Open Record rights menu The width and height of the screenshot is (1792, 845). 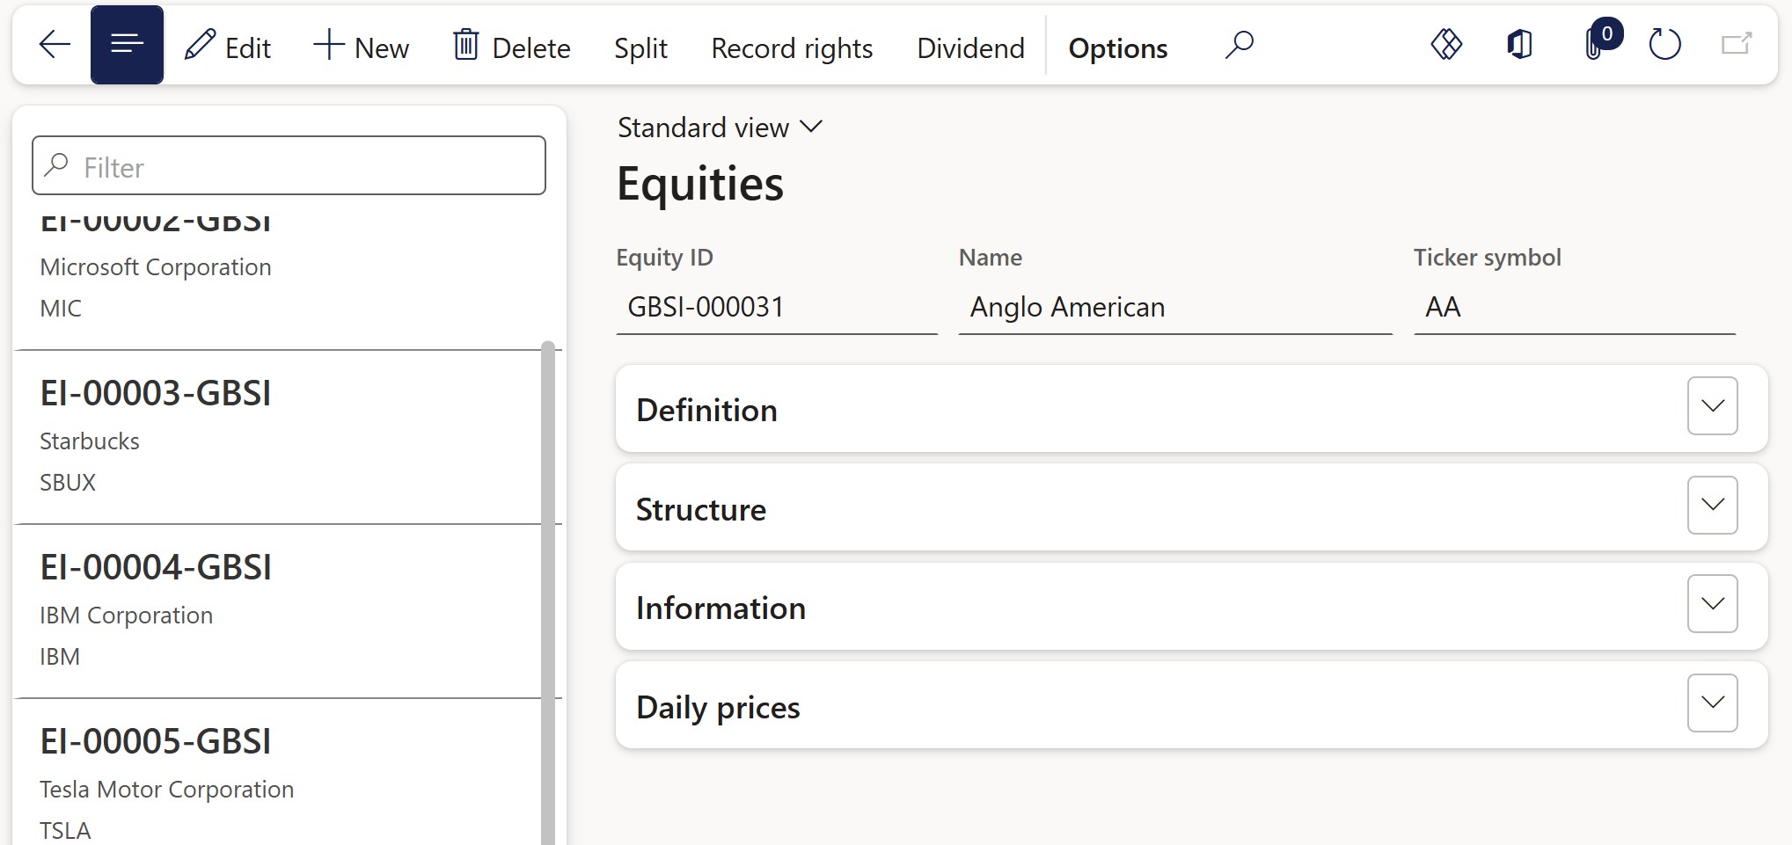pos(792,47)
